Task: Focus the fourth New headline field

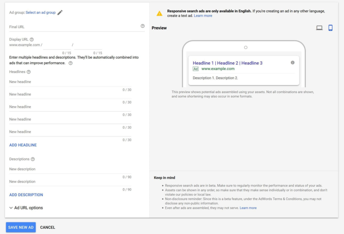Action: [x=70, y=119]
